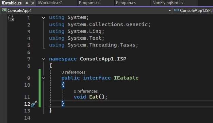Screen dimensions: 213x123
Task: Click System on line 1
Action: tap(77, 17)
